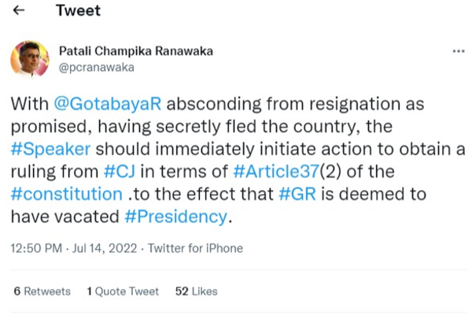Open the Patali Champika Ranawaka display name
Screen dimensions: 472x314
pos(136,51)
